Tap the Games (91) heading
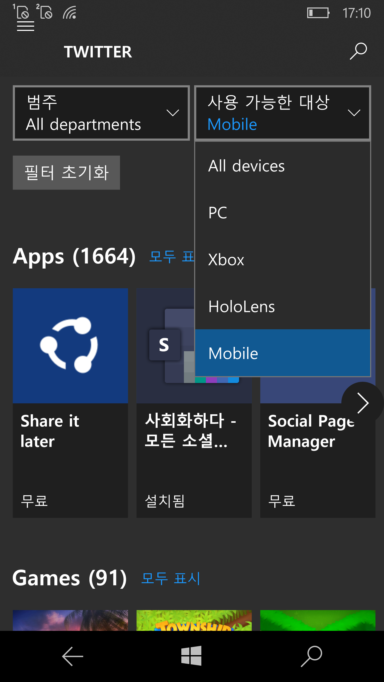This screenshot has height=682, width=384. click(70, 578)
